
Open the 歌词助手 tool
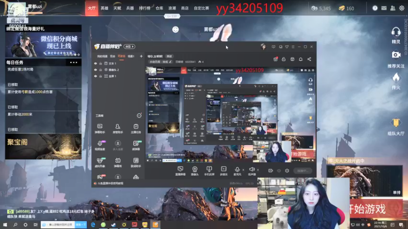pyautogui.click(x=136, y=162)
